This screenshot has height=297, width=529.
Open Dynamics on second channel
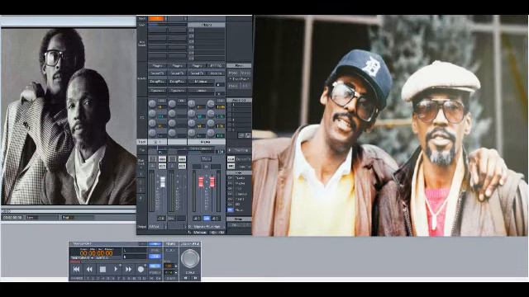(x=178, y=91)
